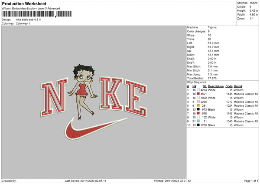The image size is (260, 184).
Task: Click the barcode below the worksheet title
Action: pos(37,14)
